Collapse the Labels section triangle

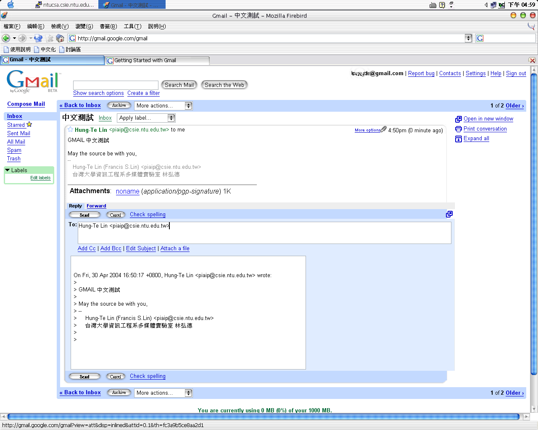click(7, 170)
